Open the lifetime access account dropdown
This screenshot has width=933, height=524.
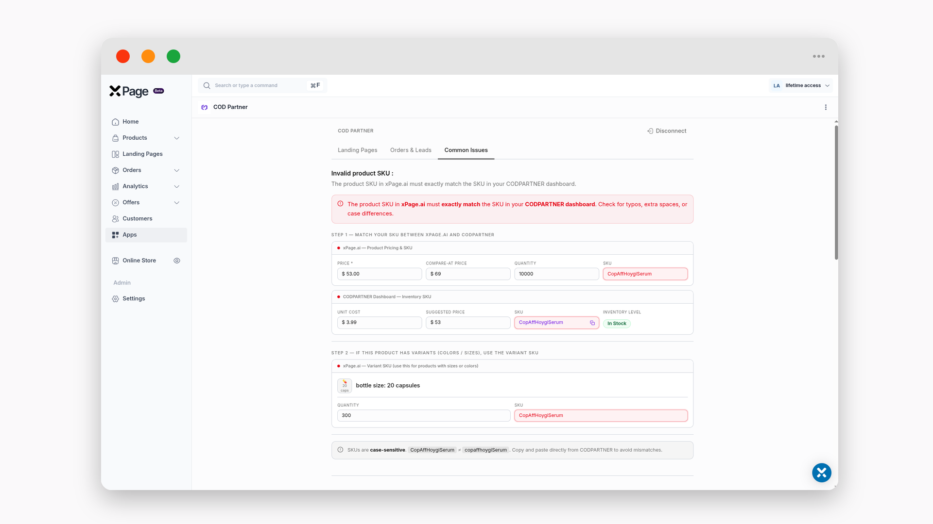point(801,85)
